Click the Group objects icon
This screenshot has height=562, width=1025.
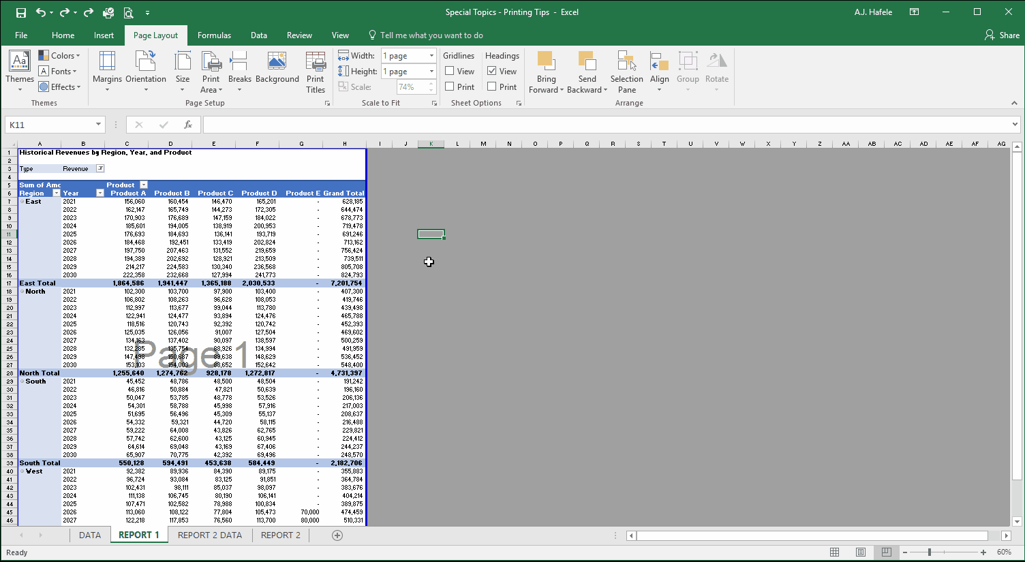[688, 72]
